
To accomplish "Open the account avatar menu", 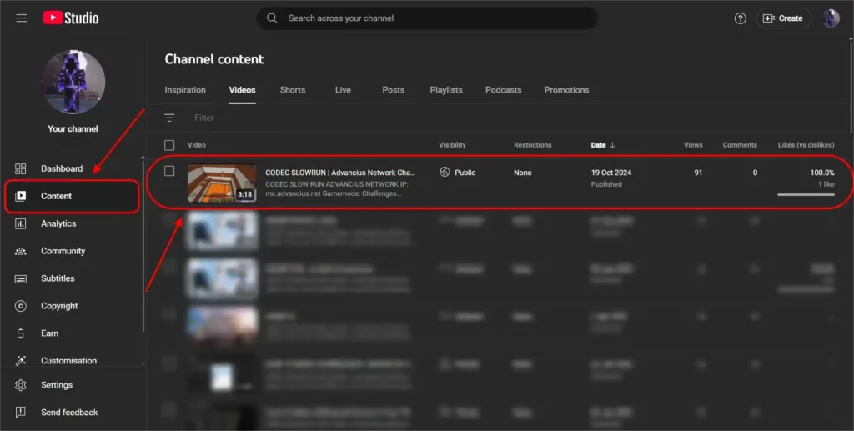I will [831, 18].
